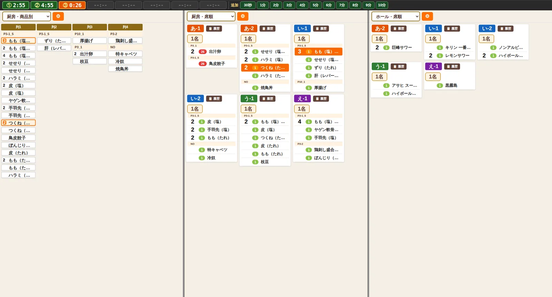
Task: Select timer ① showing 2:55
Action: [x=16, y=5]
